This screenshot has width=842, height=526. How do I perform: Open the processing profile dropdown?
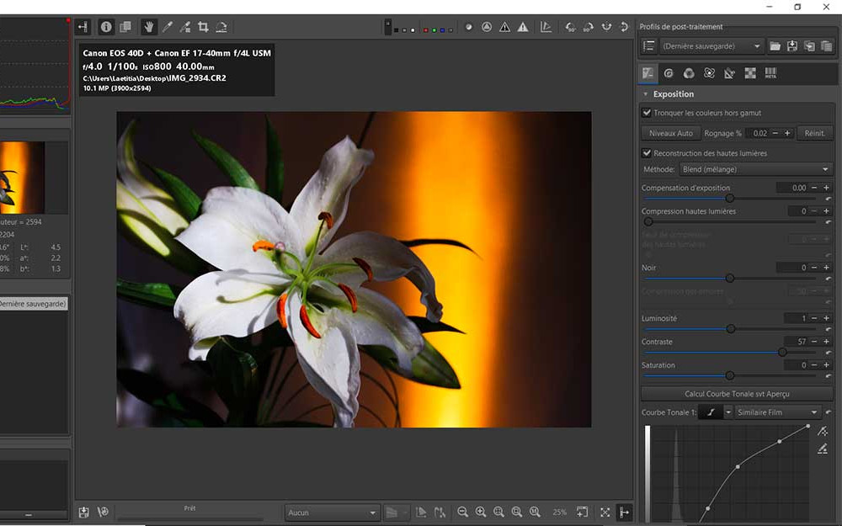[711, 46]
